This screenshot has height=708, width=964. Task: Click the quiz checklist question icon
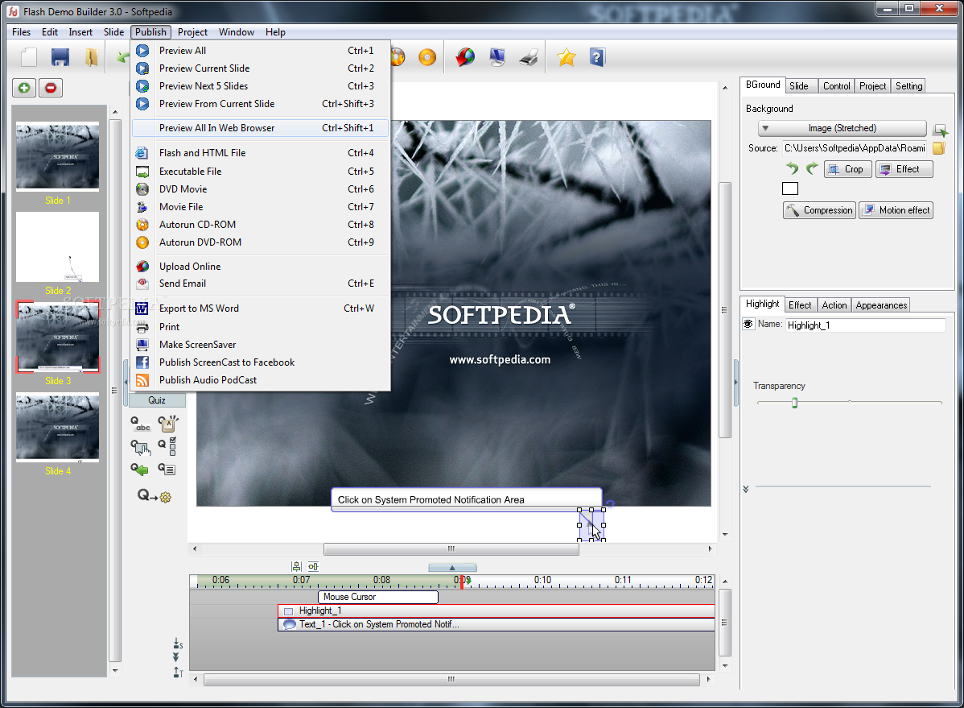pyautogui.click(x=168, y=445)
